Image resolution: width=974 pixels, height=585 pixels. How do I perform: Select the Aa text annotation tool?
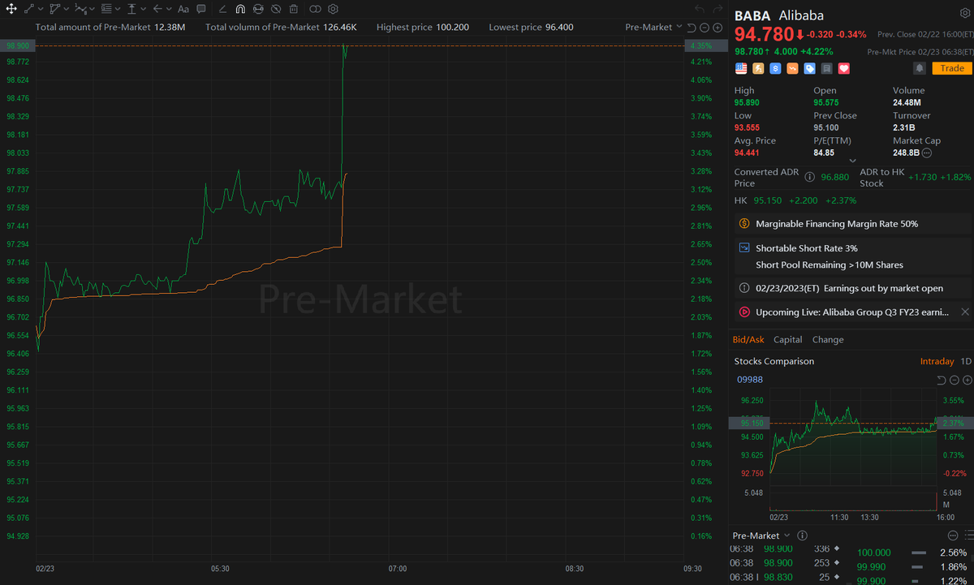(183, 9)
